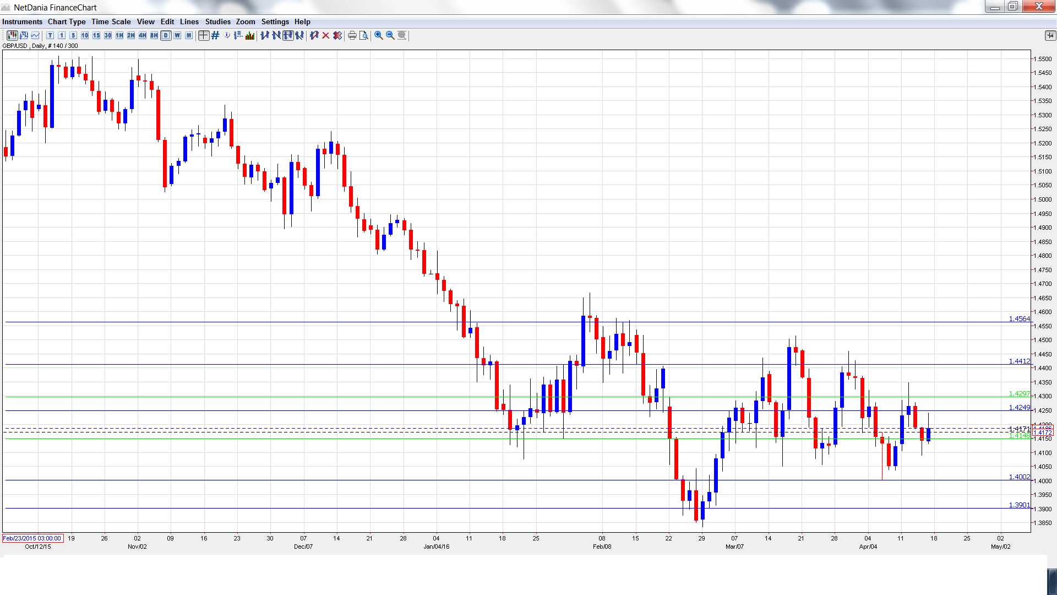Delete all lines with double X icon
The height and width of the screenshot is (595, 1057).
[337, 35]
